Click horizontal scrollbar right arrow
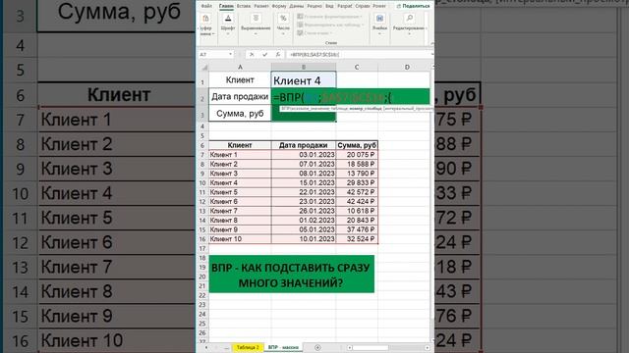The height and width of the screenshot is (353, 629). (x=427, y=348)
